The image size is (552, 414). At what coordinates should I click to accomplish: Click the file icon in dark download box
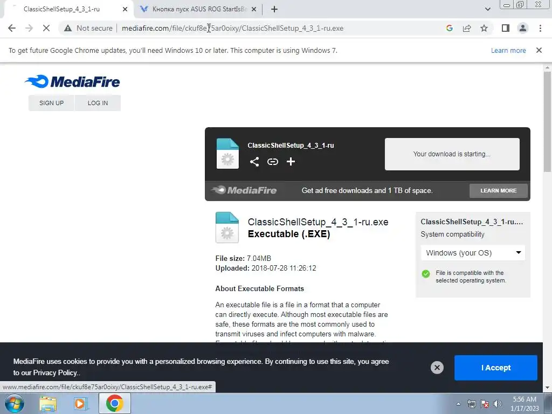click(227, 154)
